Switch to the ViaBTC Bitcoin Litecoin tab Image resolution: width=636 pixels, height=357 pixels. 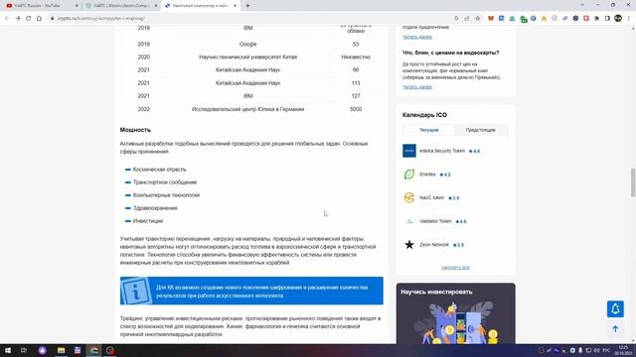(121, 6)
